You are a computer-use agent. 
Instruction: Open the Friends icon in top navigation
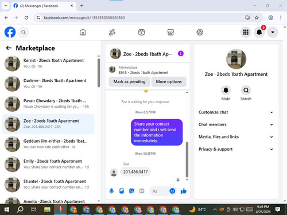(x=112, y=32)
